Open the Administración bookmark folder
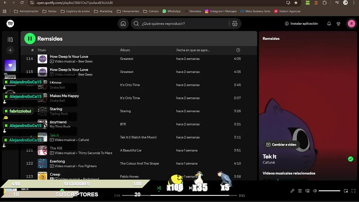This screenshot has height=202, width=359. pos(26,12)
